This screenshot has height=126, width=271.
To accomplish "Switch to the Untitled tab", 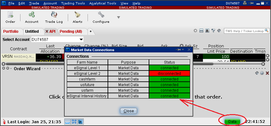I will coord(32,31).
